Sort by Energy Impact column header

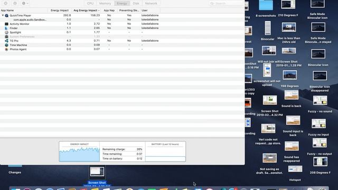tap(60, 11)
